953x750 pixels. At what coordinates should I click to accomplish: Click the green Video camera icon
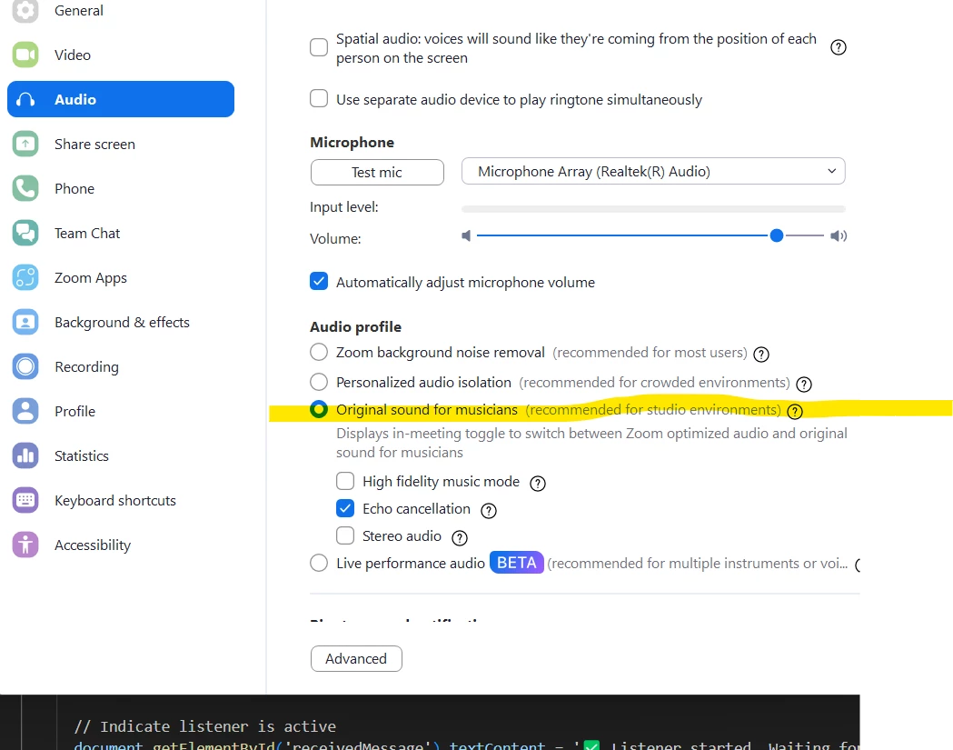click(x=25, y=55)
